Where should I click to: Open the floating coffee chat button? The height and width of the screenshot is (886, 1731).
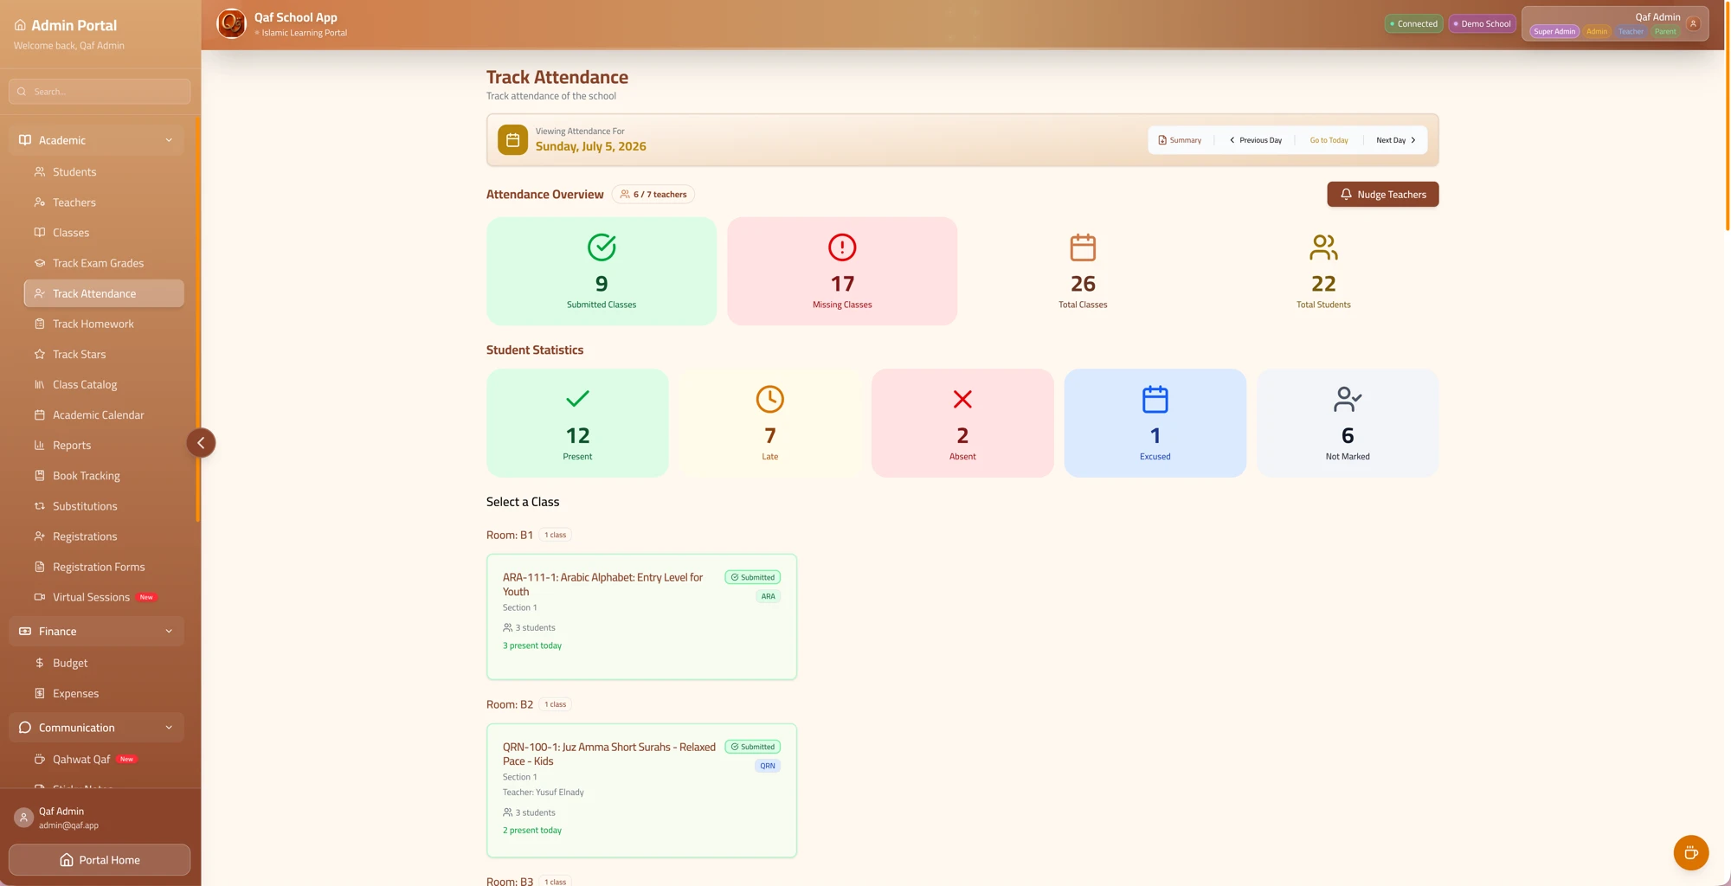coord(1691,852)
